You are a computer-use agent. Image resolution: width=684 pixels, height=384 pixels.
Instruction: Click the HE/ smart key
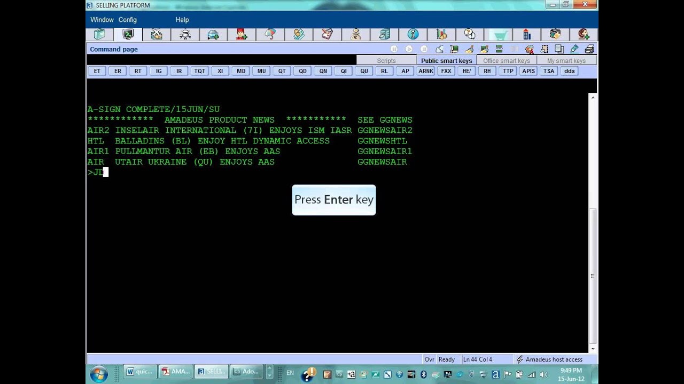click(467, 71)
